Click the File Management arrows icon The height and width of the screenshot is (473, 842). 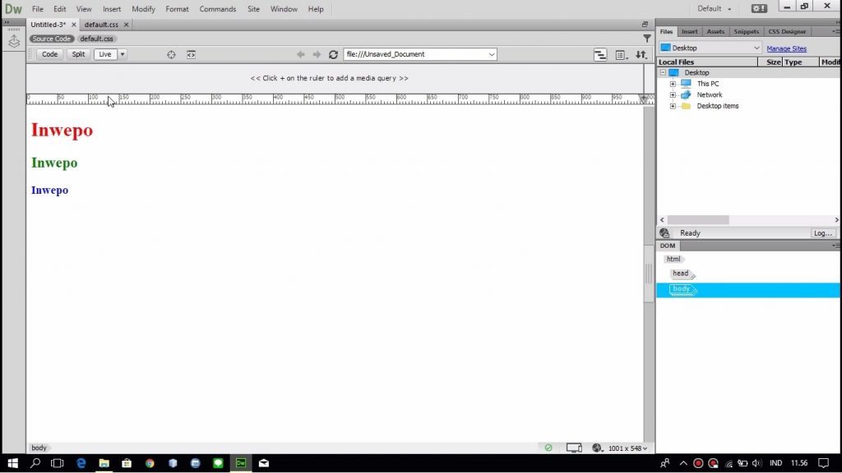pyautogui.click(x=641, y=55)
